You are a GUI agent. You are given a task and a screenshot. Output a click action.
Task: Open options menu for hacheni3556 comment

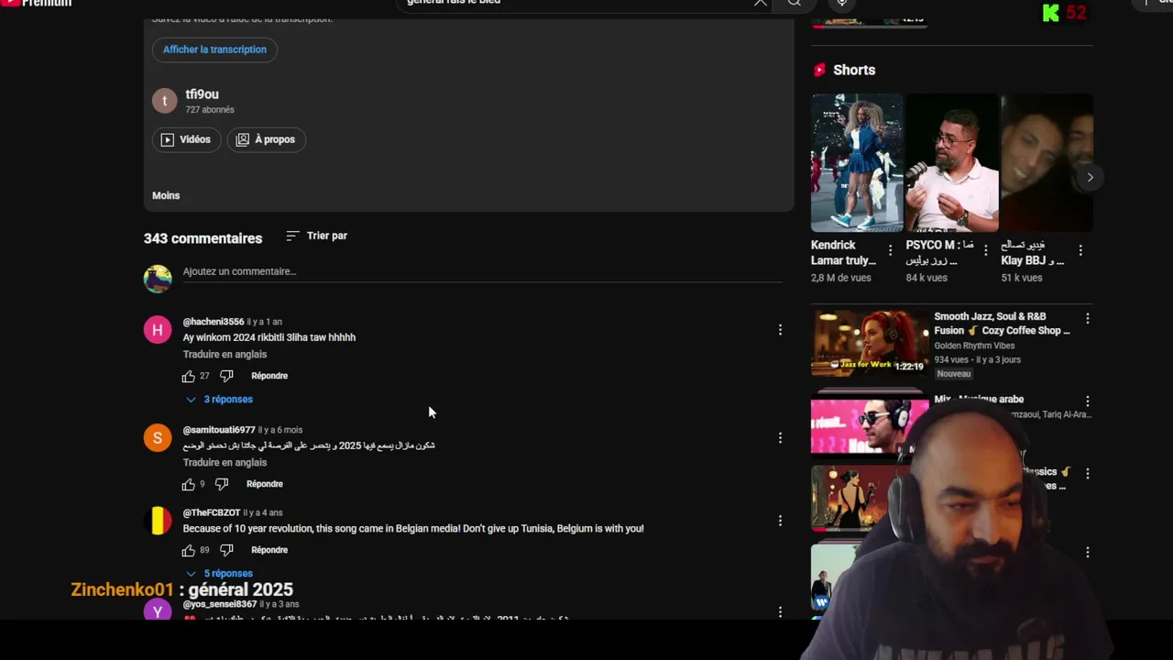click(x=780, y=330)
